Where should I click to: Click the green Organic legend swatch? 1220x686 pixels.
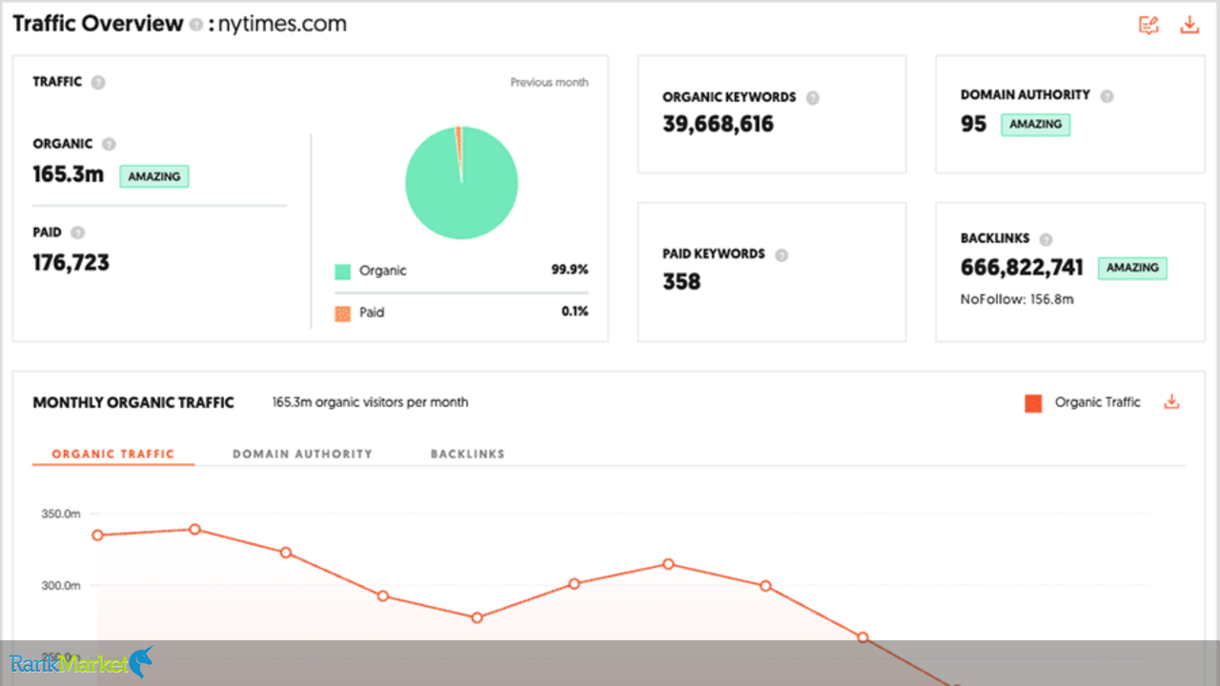click(343, 272)
